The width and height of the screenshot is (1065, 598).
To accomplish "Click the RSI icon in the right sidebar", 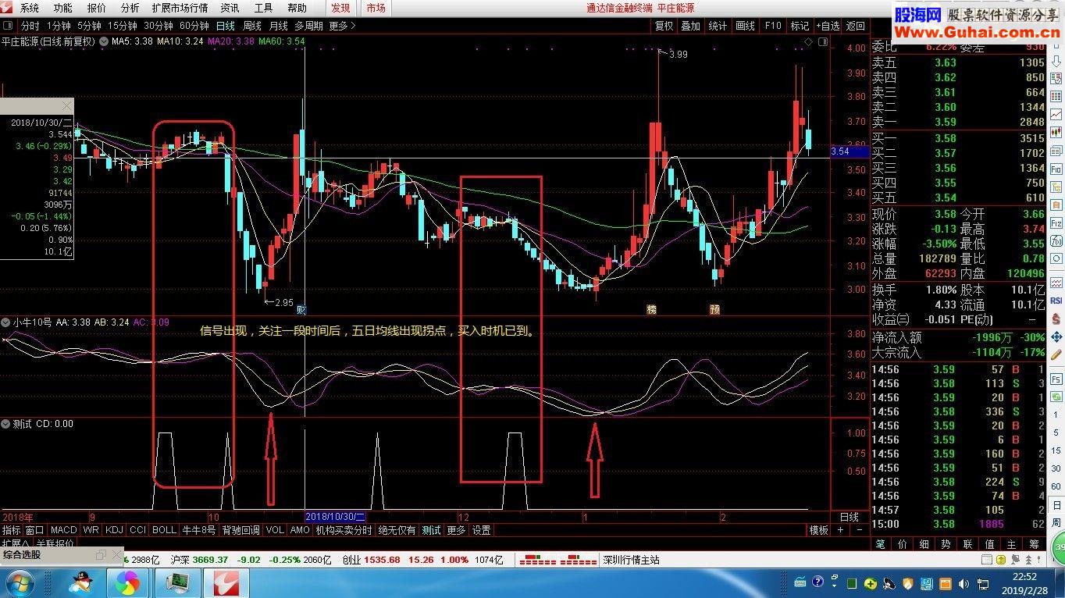I will pyautogui.click(x=1056, y=300).
